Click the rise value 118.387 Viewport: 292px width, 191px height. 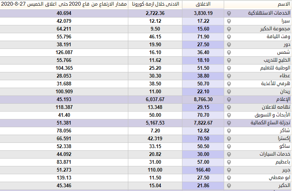(64, 107)
